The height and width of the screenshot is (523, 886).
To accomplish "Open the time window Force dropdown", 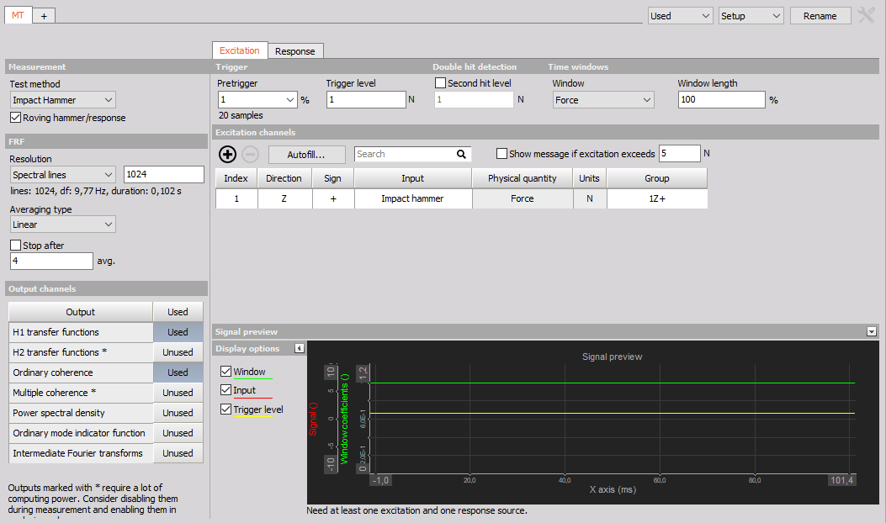I will 602,99.
